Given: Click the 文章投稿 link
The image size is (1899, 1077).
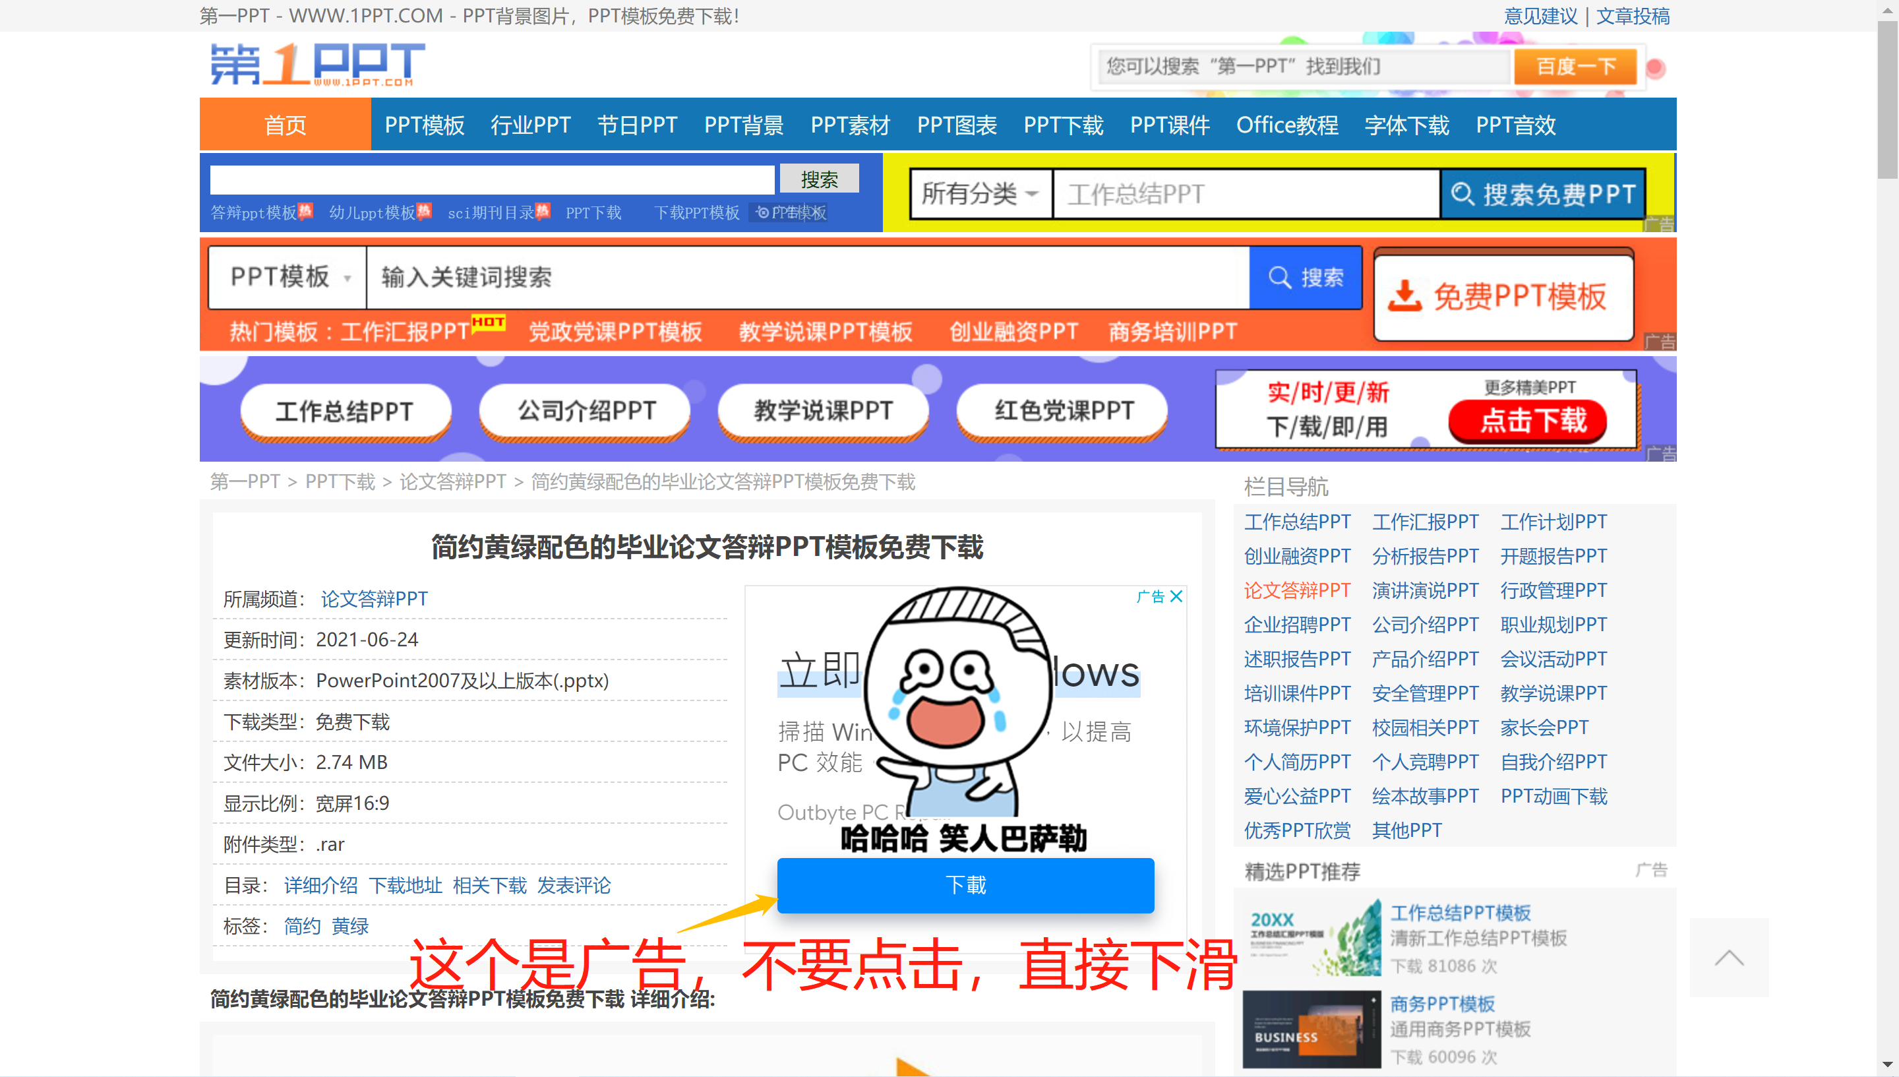Looking at the screenshot, I should click(1635, 16).
